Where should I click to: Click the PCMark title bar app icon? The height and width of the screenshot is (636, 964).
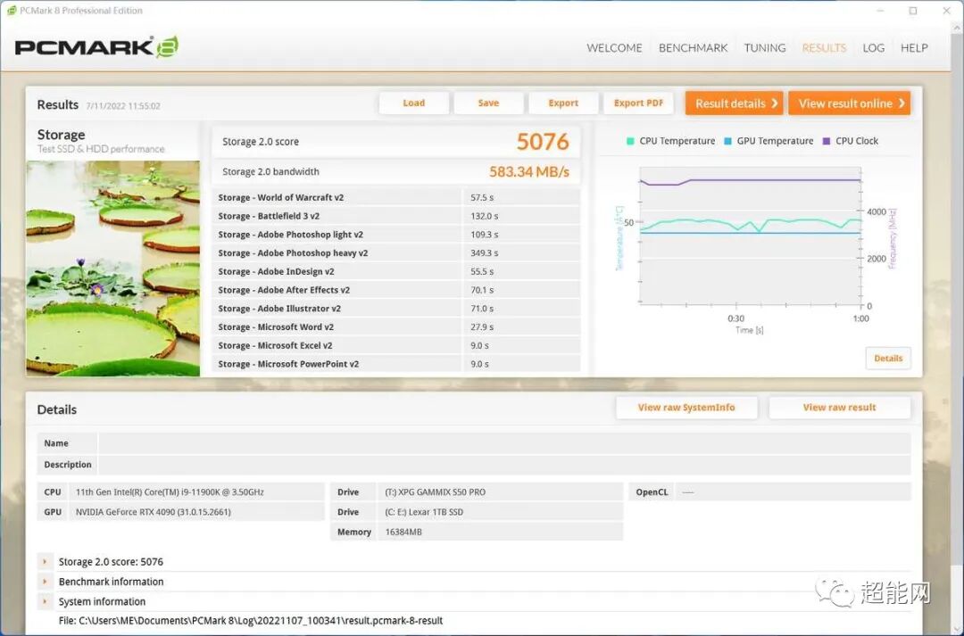point(12,11)
